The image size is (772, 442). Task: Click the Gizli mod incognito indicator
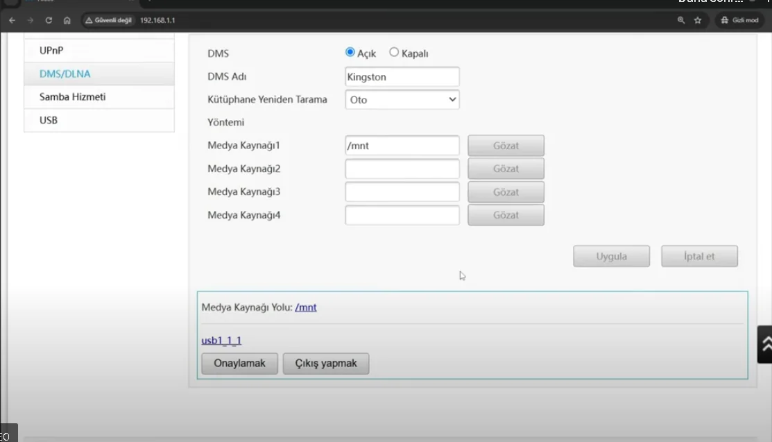pyautogui.click(x=740, y=20)
